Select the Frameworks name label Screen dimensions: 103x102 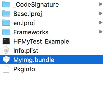(31, 32)
